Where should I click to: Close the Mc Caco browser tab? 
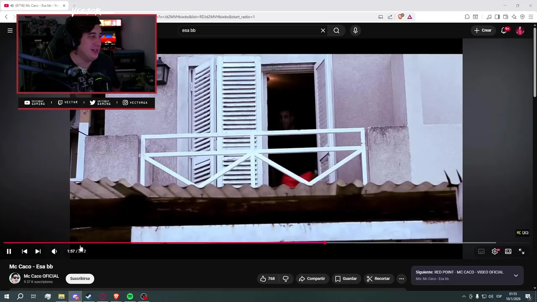(x=64, y=5)
